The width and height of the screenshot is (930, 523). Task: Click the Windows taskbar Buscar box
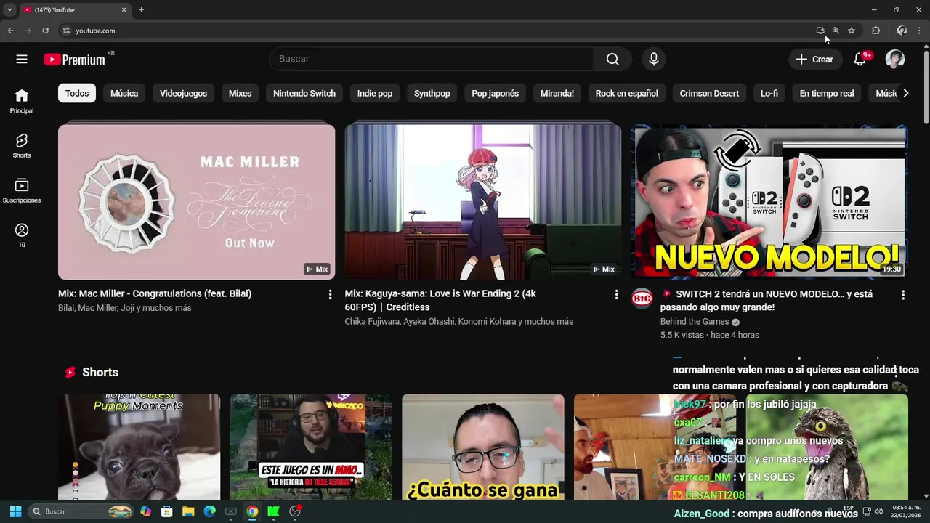tap(81, 511)
